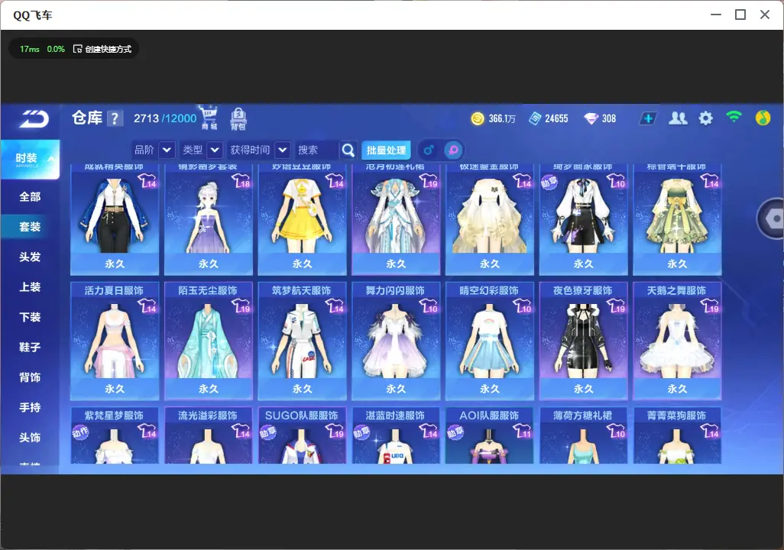Focus the 搜索 input field
Viewport: 784px width, 550px height.
317,150
